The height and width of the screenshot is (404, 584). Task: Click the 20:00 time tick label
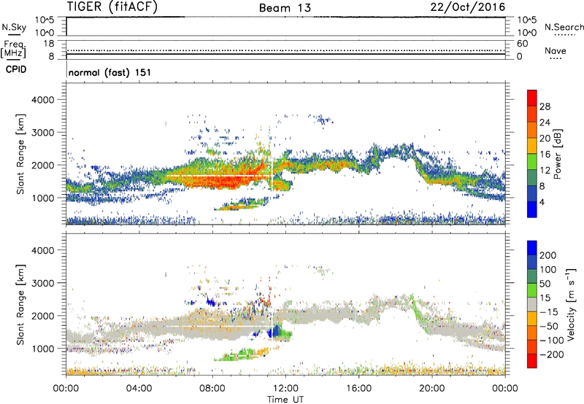pos(432,389)
